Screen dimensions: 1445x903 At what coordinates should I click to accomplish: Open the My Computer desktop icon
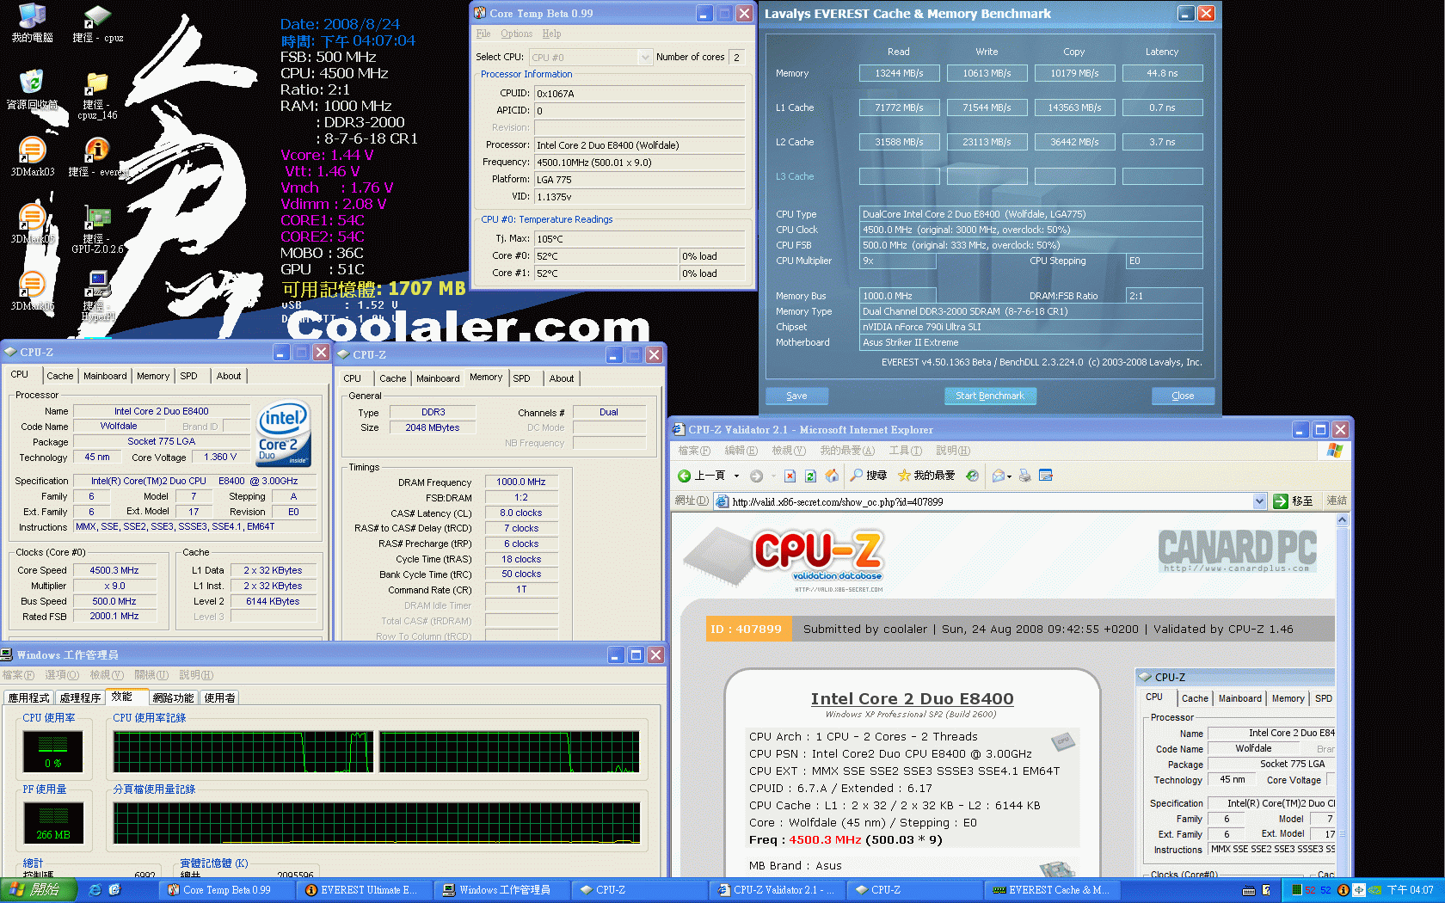(32, 23)
